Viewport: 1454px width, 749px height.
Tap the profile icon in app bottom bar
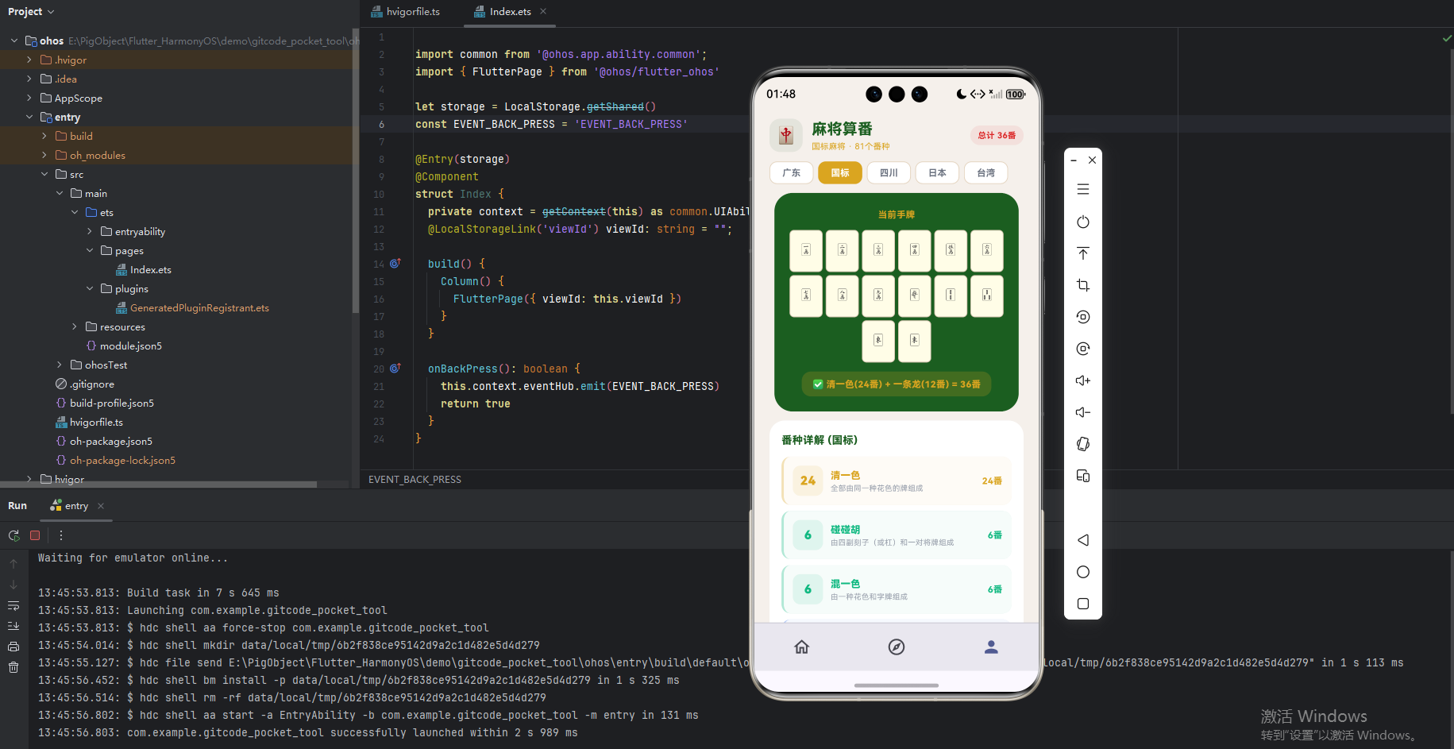coord(991,647)
